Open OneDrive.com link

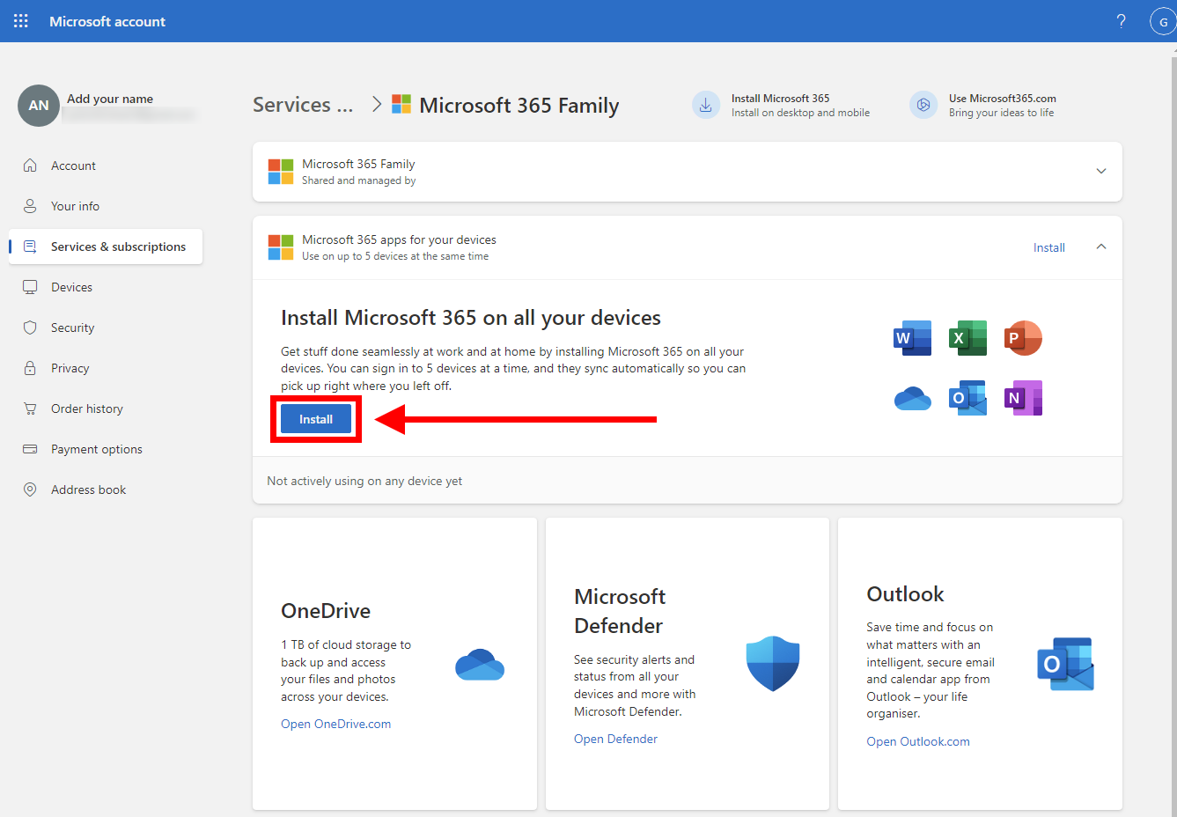[336, 724]
